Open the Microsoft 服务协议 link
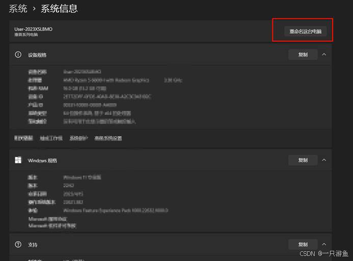 pos(47,219)
